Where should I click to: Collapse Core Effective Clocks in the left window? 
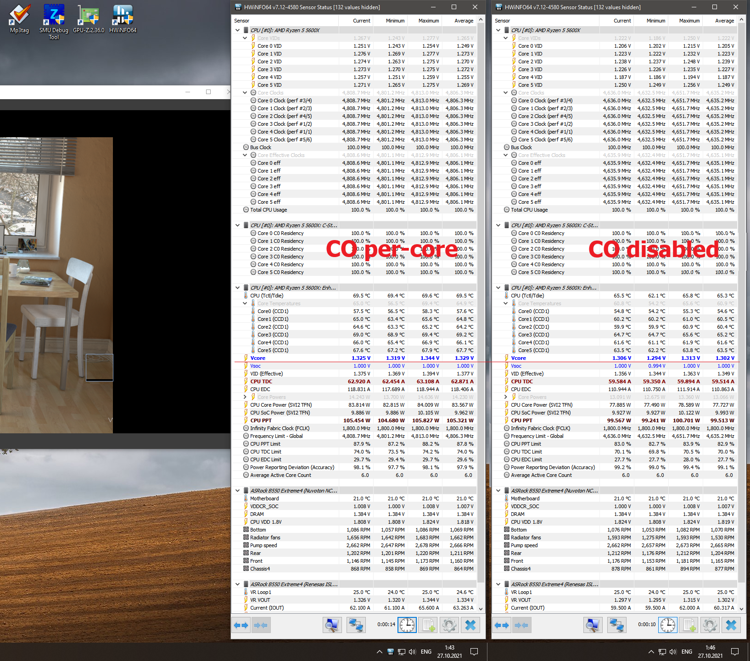(x=245, y=155)
